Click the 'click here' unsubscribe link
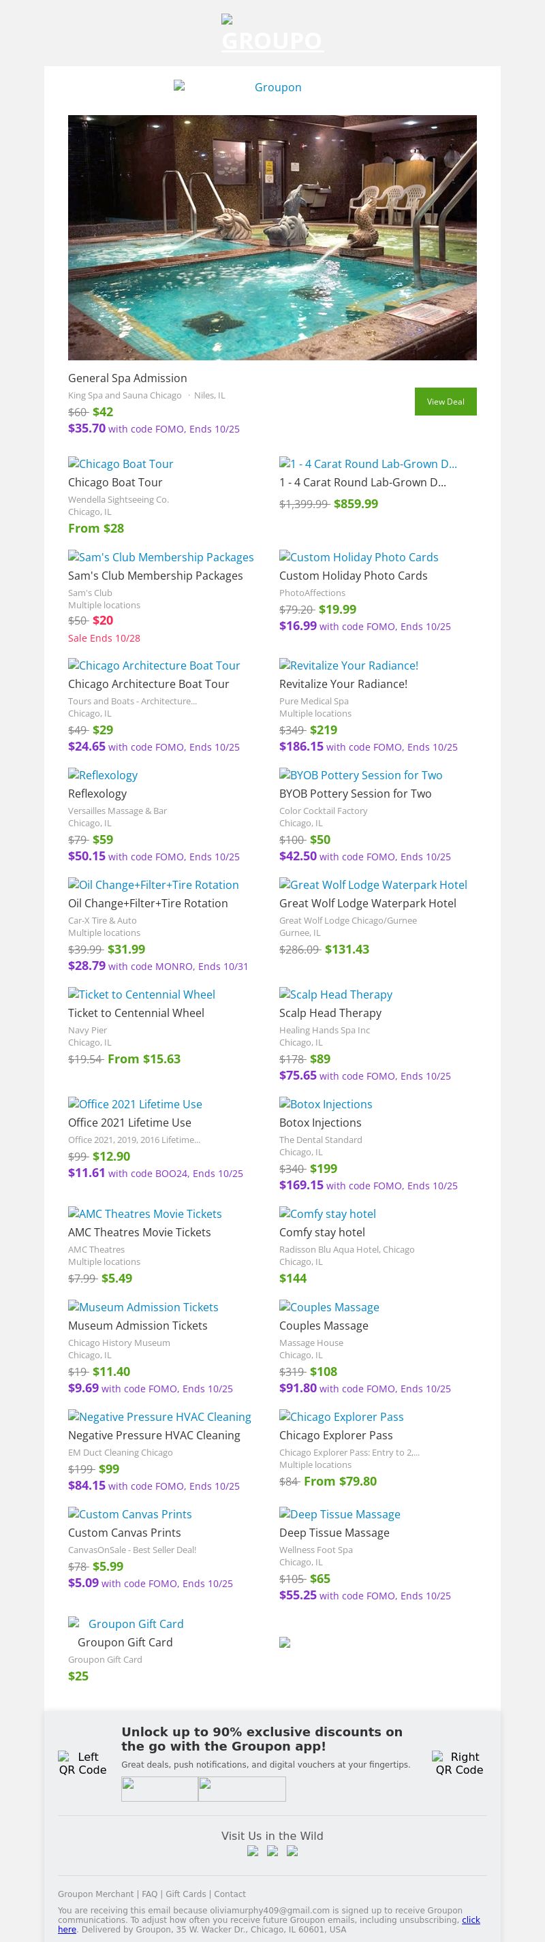This screenshot has height=1942, width=545. click(470, 1920)
